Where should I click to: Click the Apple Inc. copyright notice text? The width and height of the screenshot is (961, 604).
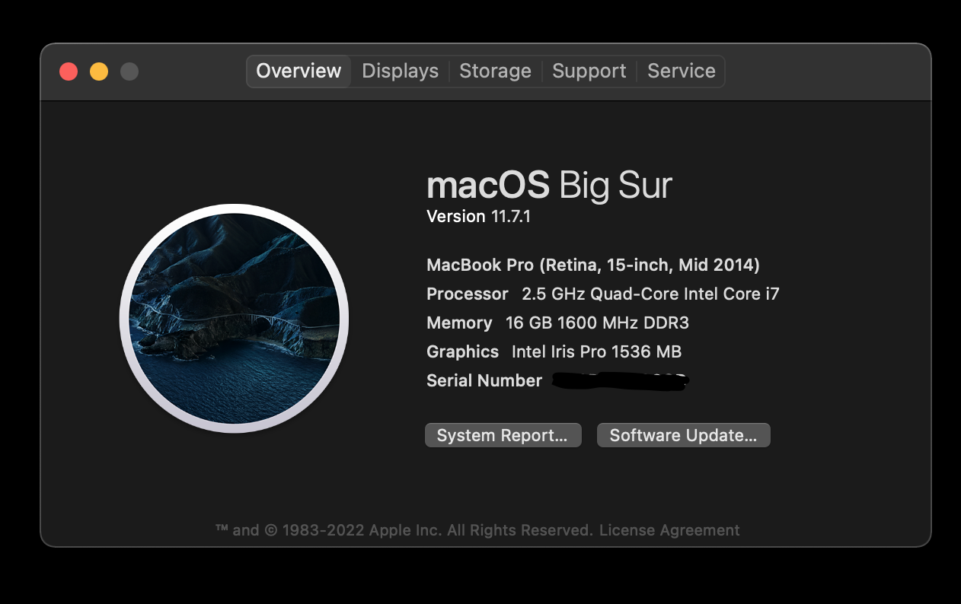[404, 530]
